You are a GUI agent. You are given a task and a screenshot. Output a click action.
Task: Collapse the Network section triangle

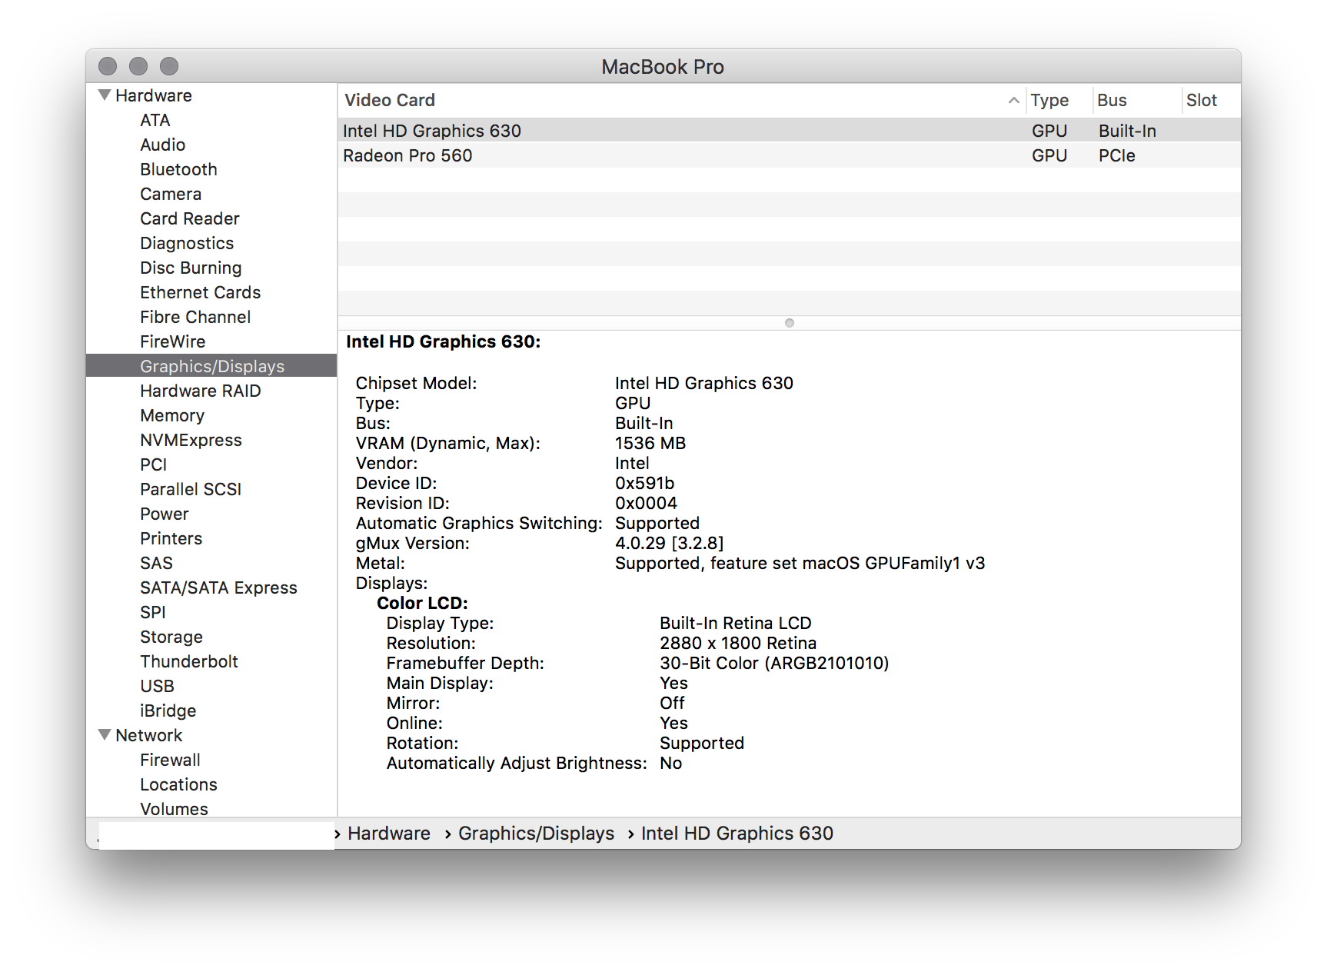click(105, 735)
